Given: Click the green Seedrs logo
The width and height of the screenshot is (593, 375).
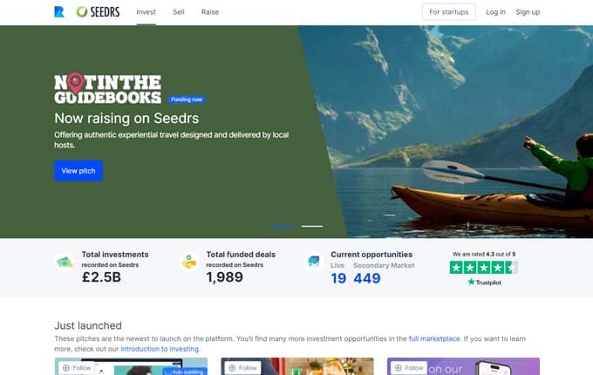Looking at the screenshot, I should (x=98, y=12).
